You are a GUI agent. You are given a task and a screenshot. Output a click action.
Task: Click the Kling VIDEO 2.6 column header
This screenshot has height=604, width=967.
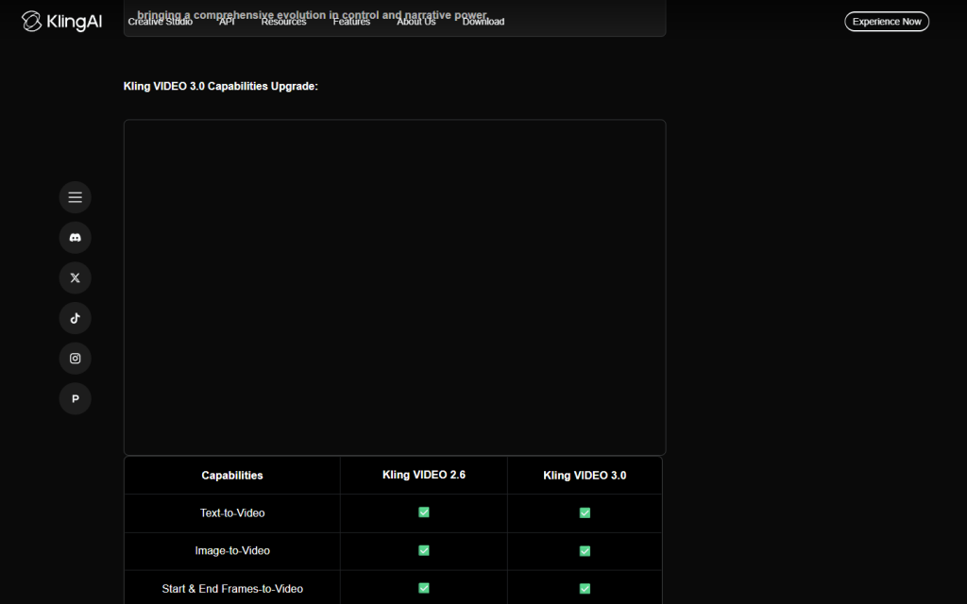[424, 475]
